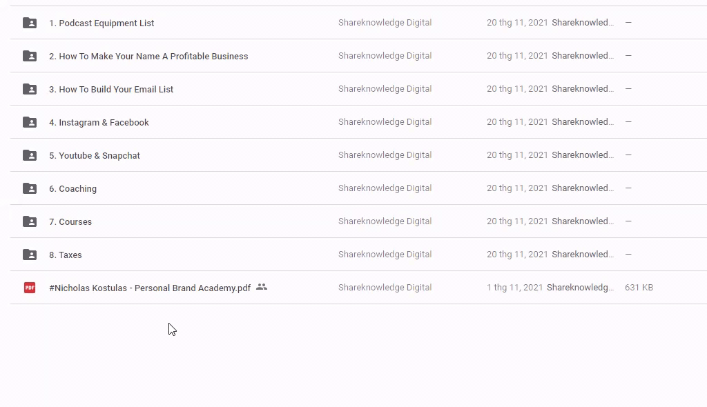Click the Youtube & Snapchat folder icon

point(30,155)
